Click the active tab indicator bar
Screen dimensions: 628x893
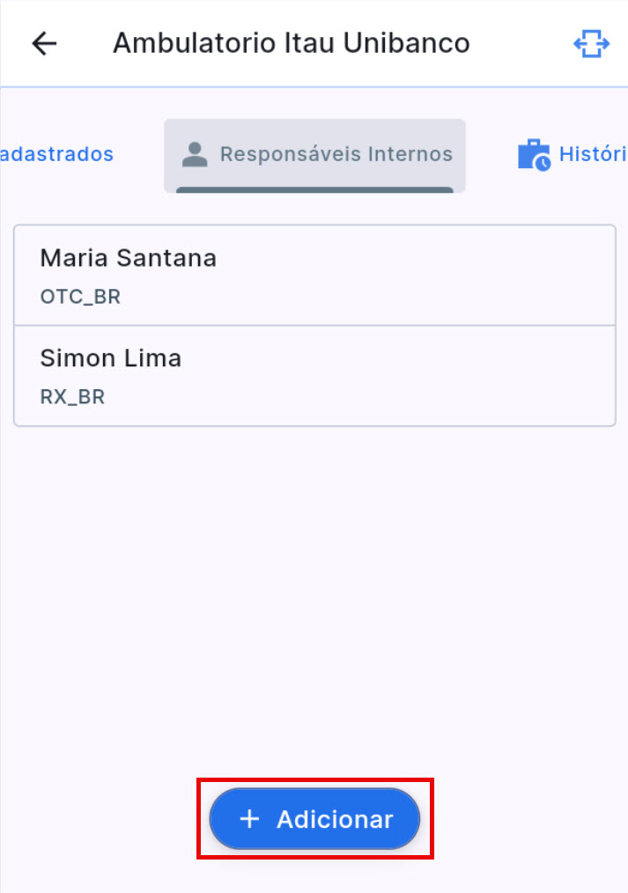point(314,187)
